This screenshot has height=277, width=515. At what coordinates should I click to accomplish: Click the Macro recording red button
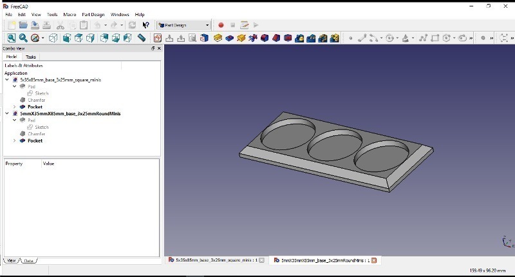[x=221, y=25]
